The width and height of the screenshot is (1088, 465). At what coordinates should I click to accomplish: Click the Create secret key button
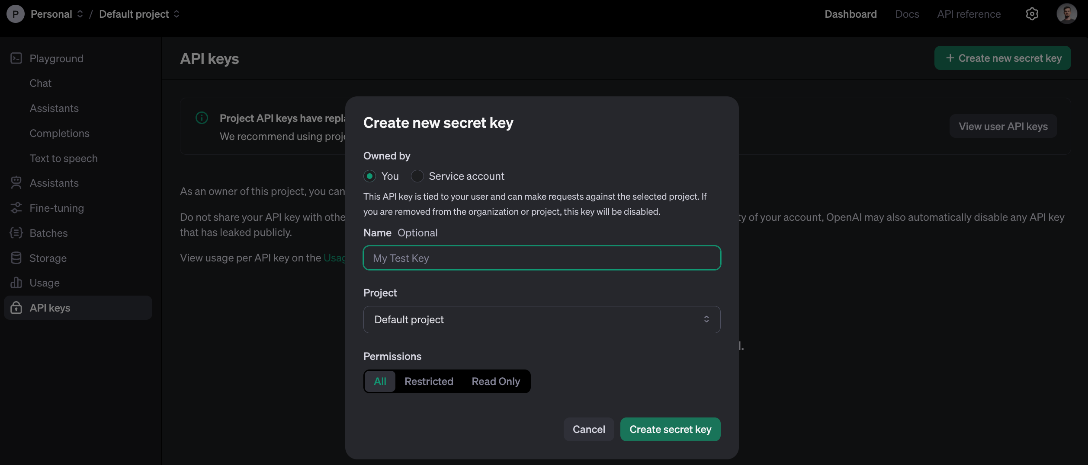pyautogui.click(x=670, y=430)
